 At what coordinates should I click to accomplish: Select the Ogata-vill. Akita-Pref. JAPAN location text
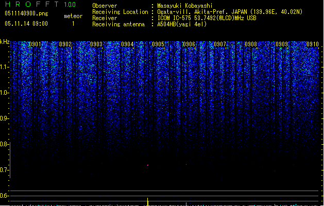point(230,12)
